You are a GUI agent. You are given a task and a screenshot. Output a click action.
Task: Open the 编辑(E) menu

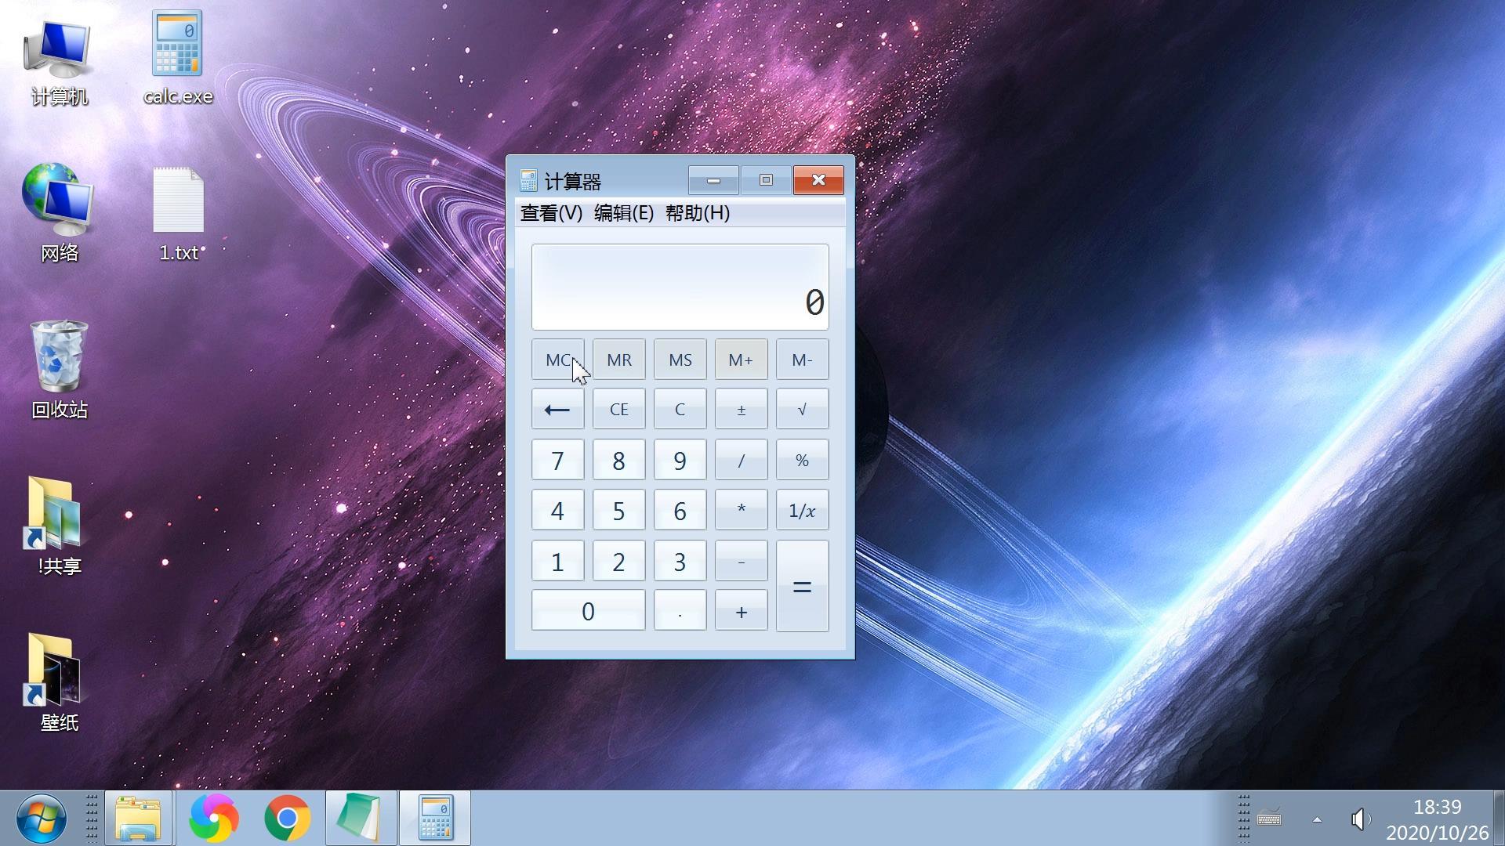623,213
